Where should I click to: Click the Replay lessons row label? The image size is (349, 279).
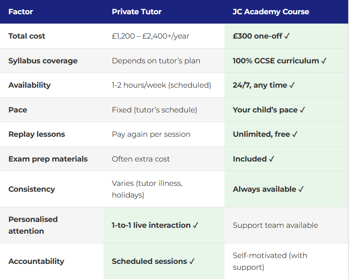coord(36,134)
